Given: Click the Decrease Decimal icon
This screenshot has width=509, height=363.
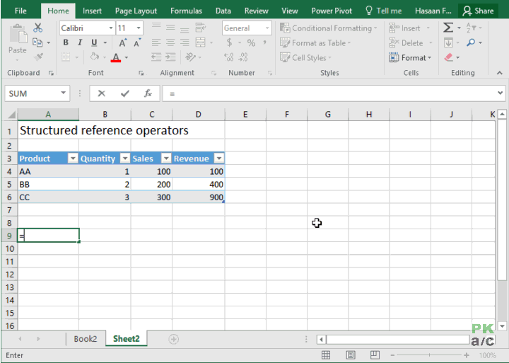Looking at the screenshot, I should click(243, 57).
